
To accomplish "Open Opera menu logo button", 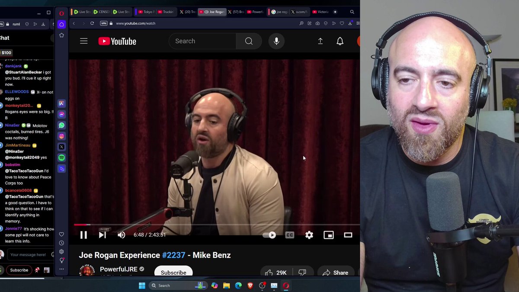I will [61, 13].
